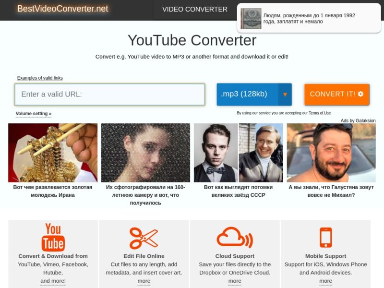Open the Examples of valid links link

[40, 78]
